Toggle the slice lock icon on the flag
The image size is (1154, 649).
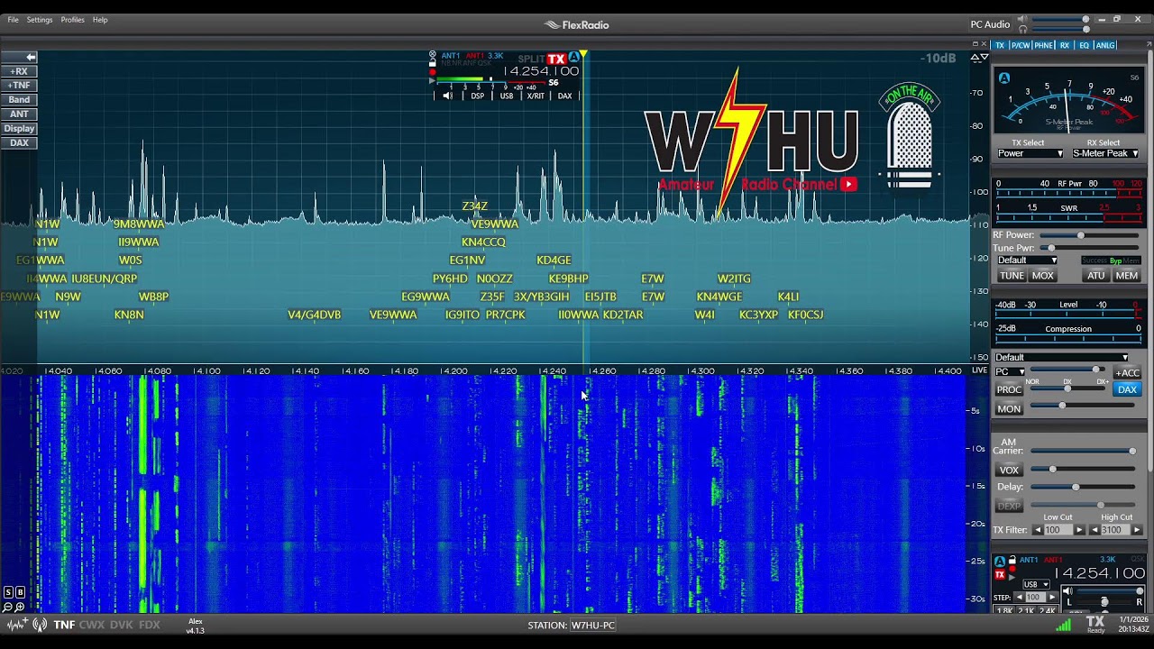coord(433,64)
